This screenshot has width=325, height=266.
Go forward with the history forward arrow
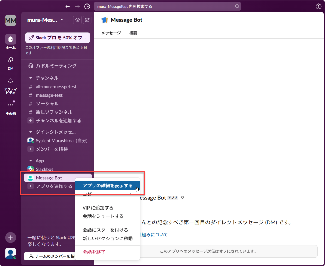click(x=77, y=7)
